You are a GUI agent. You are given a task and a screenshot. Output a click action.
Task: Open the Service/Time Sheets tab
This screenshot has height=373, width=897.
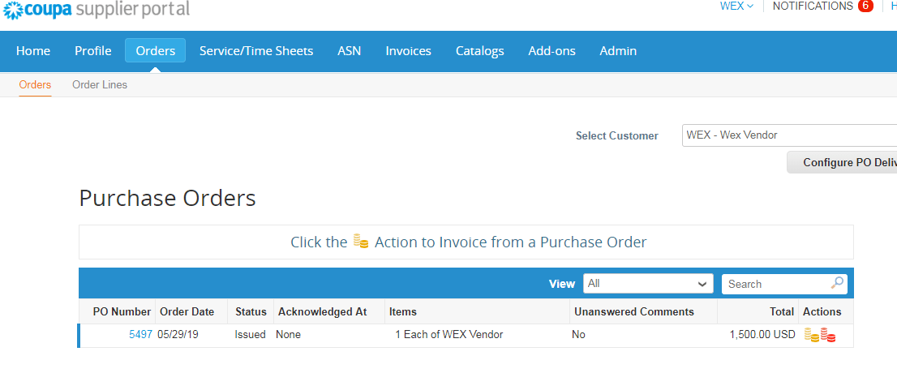click(256, 51)
